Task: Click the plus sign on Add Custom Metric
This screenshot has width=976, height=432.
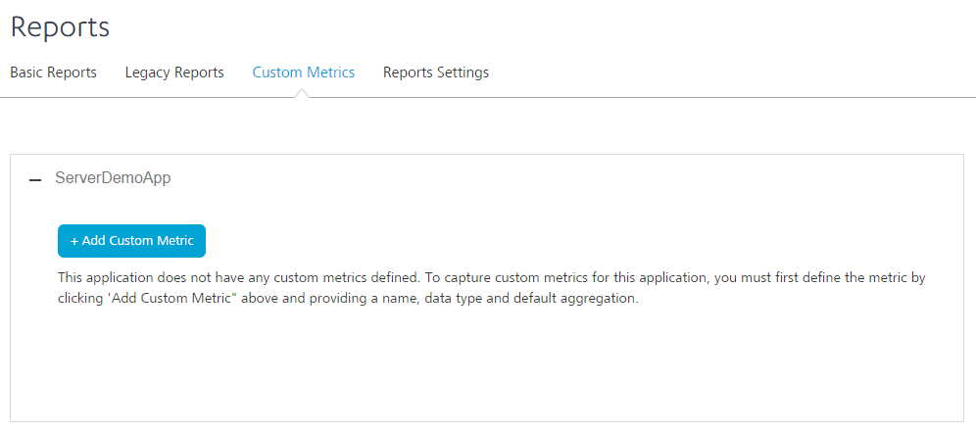Action: coord(74,241)
